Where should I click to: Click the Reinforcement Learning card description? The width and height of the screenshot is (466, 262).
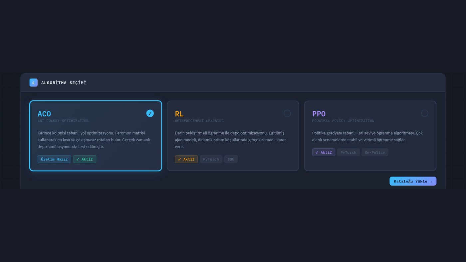(231, 140)
